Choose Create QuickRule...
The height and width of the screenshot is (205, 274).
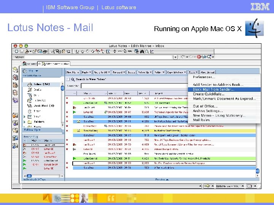click(209, 94)
